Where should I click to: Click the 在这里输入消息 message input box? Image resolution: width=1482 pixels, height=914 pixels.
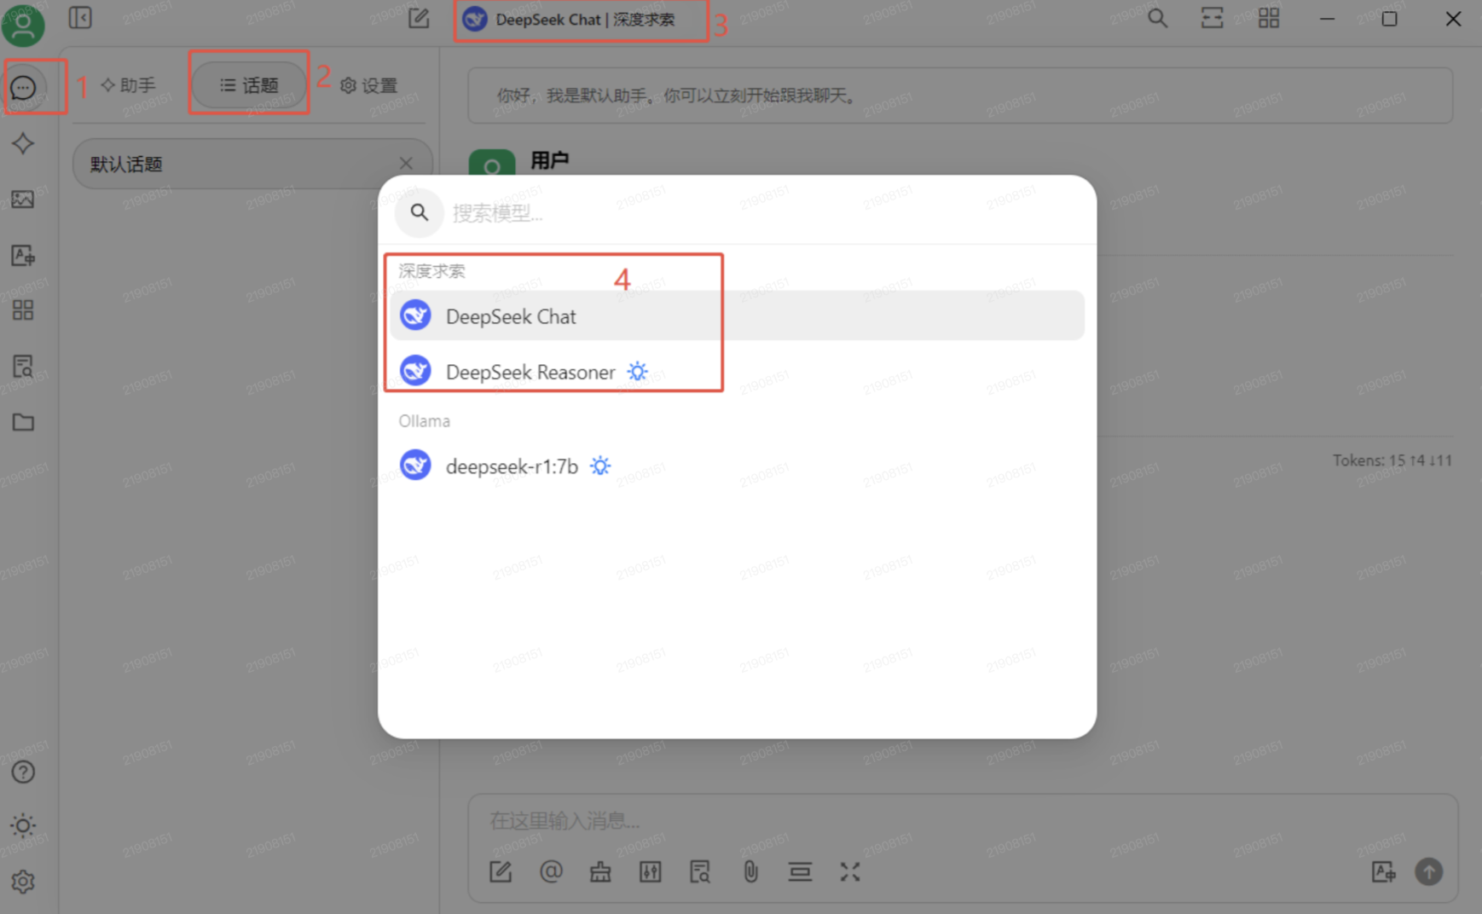tap(962, 820)
